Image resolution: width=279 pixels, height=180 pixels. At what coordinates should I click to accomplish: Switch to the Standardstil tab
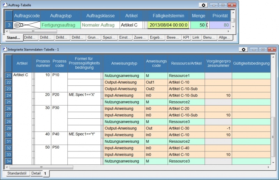pos(17,173)
